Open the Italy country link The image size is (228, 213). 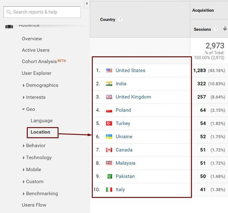pyautogui.click(x=120, y=189)
